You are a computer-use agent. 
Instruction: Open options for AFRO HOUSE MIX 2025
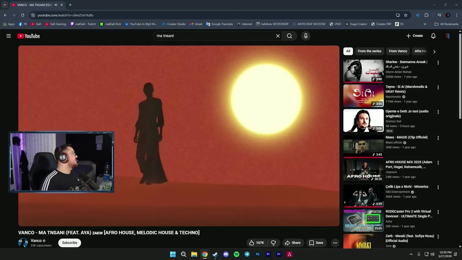pos(438,162)
